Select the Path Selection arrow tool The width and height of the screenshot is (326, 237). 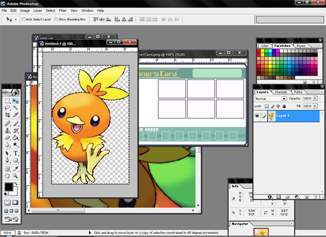(8, 153)
